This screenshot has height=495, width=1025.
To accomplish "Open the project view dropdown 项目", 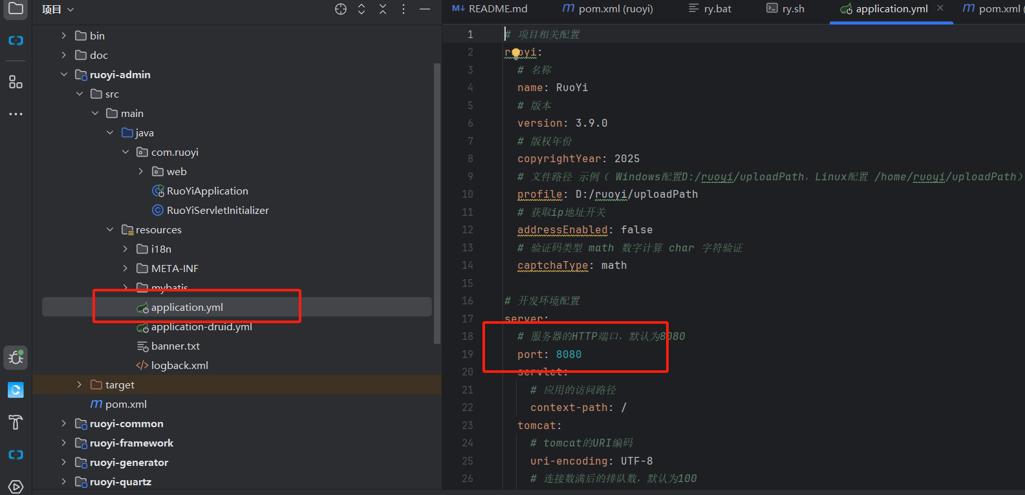I will 58,9.
